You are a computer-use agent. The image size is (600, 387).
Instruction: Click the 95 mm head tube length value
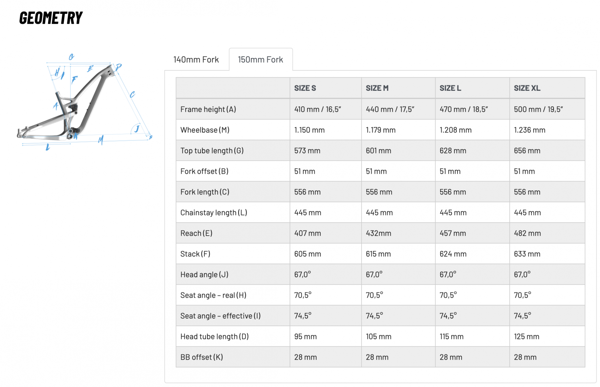point(305,336)
